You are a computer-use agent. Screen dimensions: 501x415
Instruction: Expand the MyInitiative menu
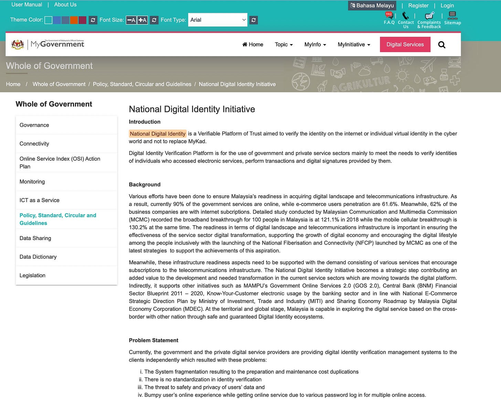coord(354,44)
